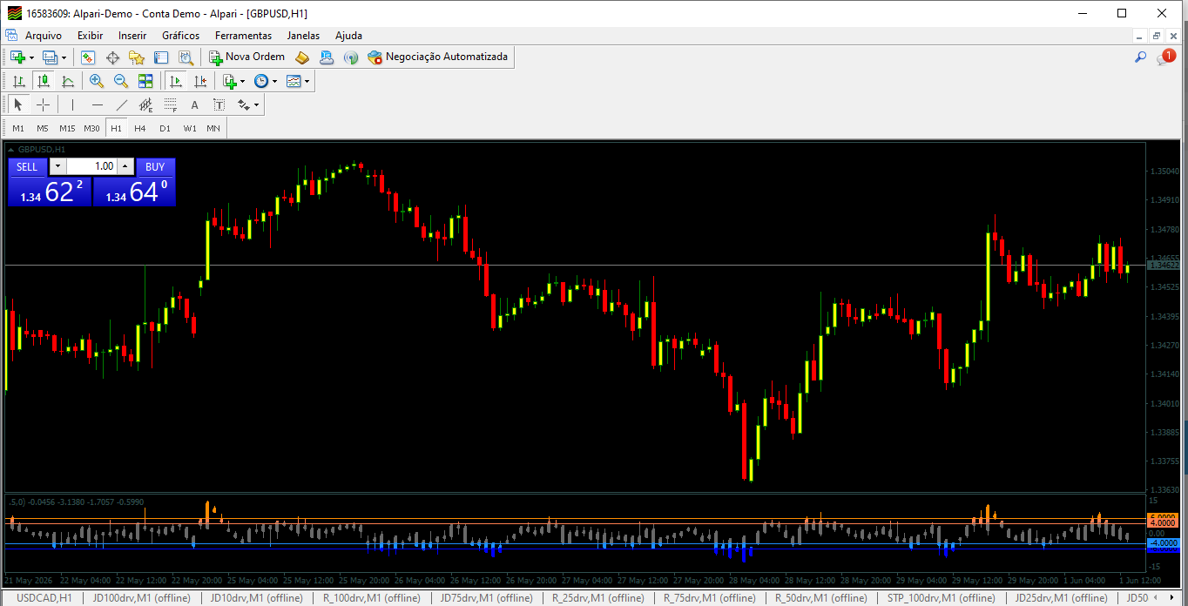
Task: Expand the profiles dropdown arrow
Action: pos(64,57)
